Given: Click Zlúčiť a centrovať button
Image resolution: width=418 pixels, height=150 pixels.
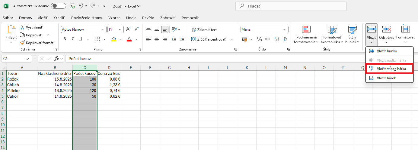Looking at the screenshot, I should pos(209,39).
